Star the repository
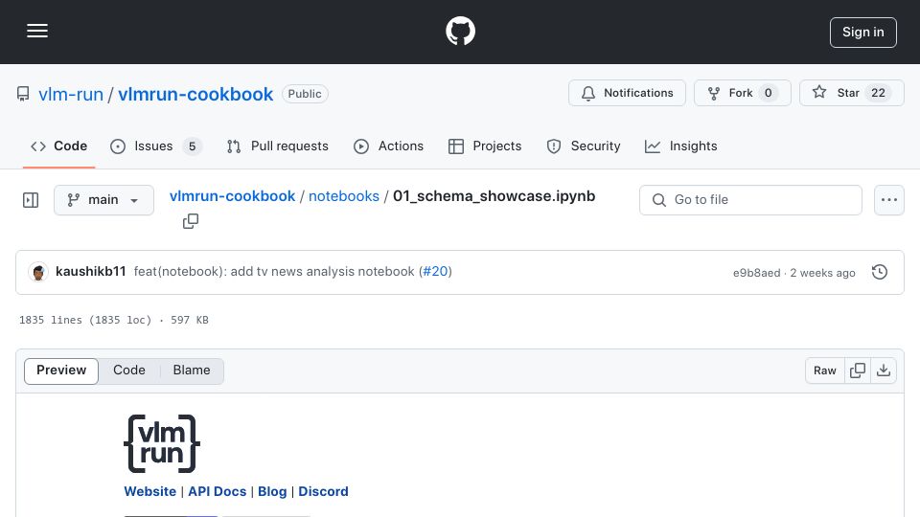 851,93
